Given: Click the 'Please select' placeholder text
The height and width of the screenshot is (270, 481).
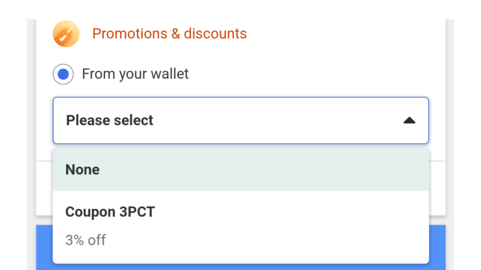Looking at the screenshot, I should (x=109, y=120).
